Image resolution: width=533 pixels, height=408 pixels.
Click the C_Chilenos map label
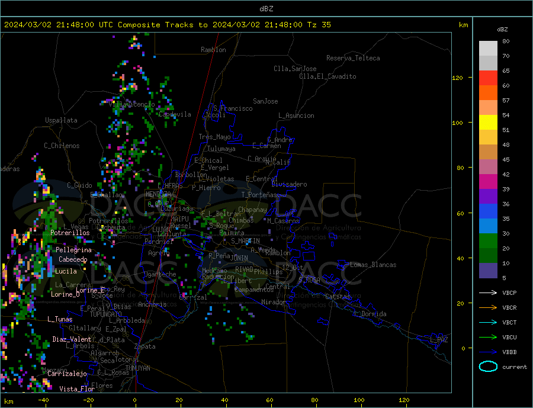pyautogui.click(x=62, y=146)
